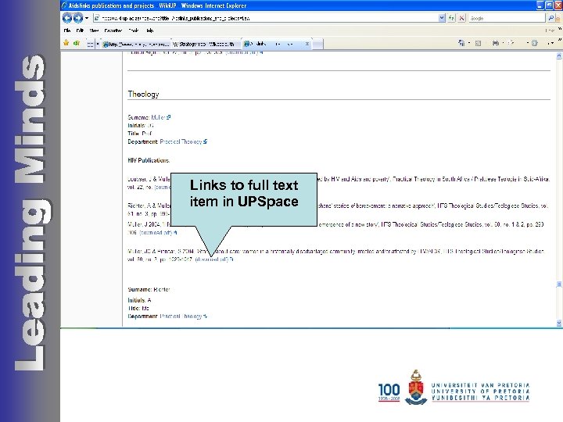Print the page with the printer icon
Viewport: 563px width, 422px height.
pyautogui.click(x=496, y=43)
